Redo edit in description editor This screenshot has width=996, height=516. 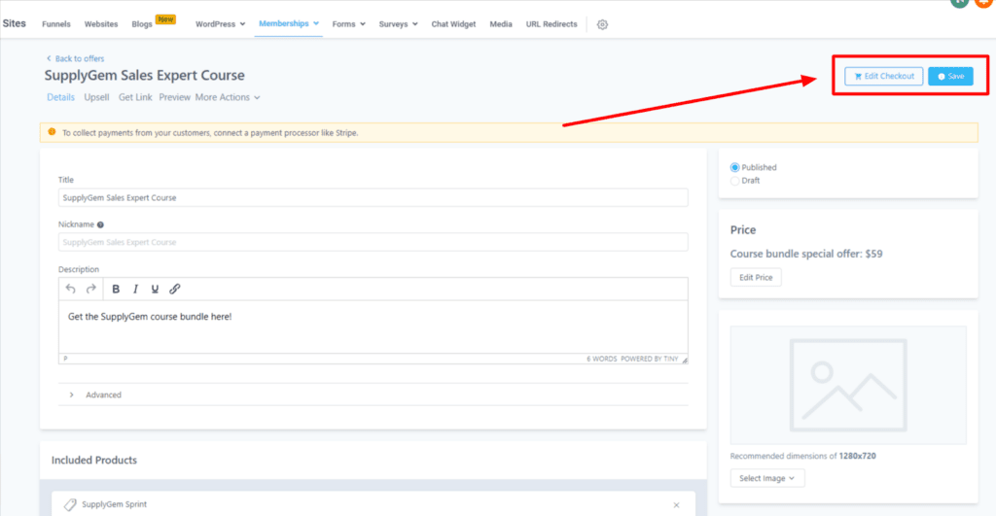click(90, 289)
